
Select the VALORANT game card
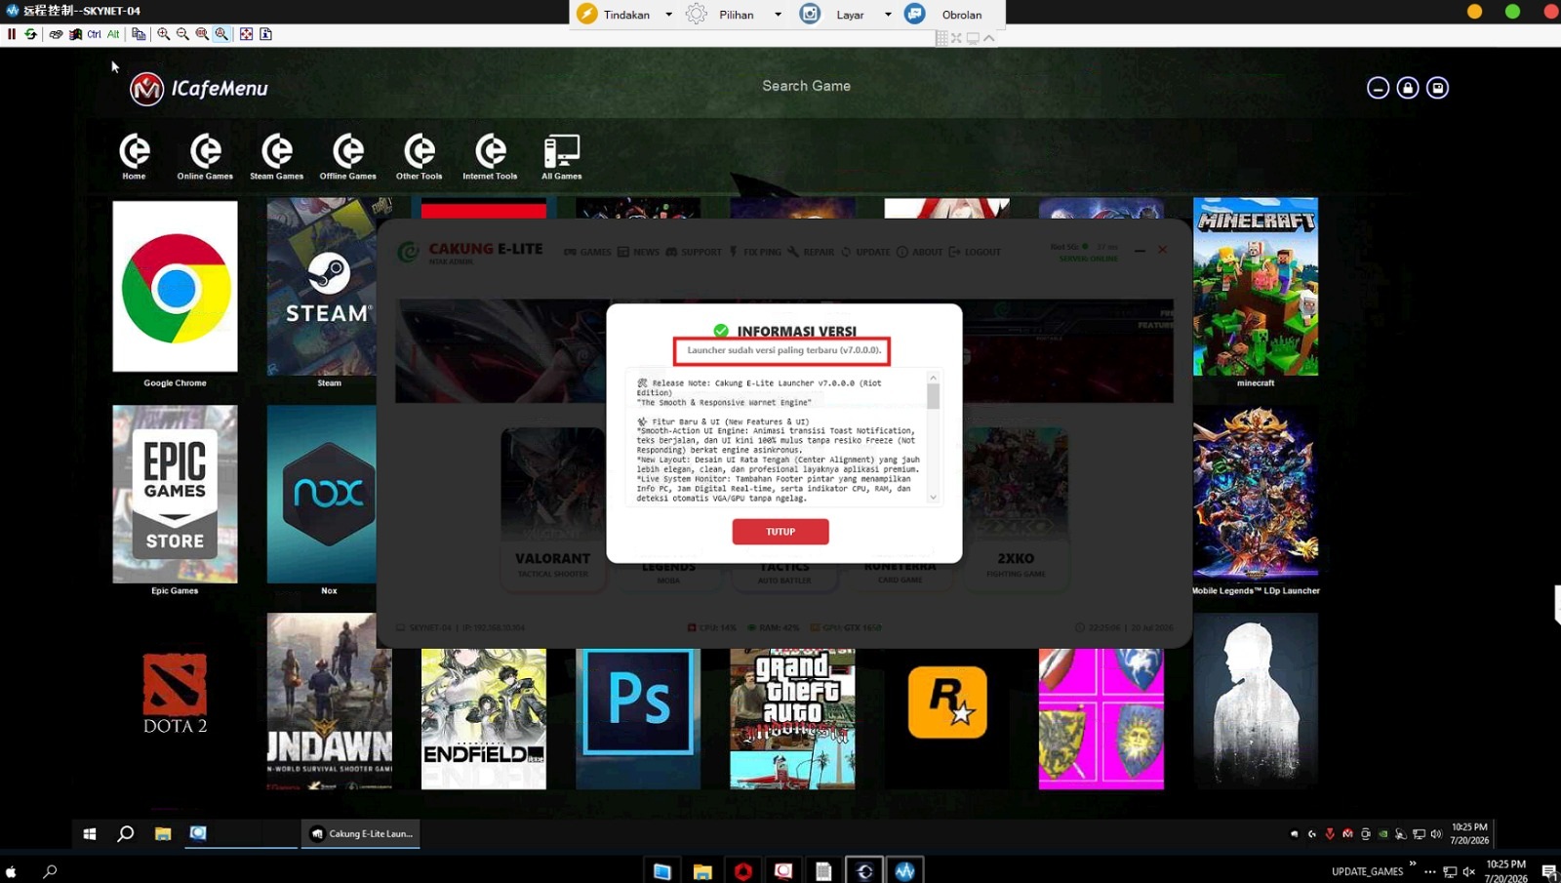pos(553,507)
